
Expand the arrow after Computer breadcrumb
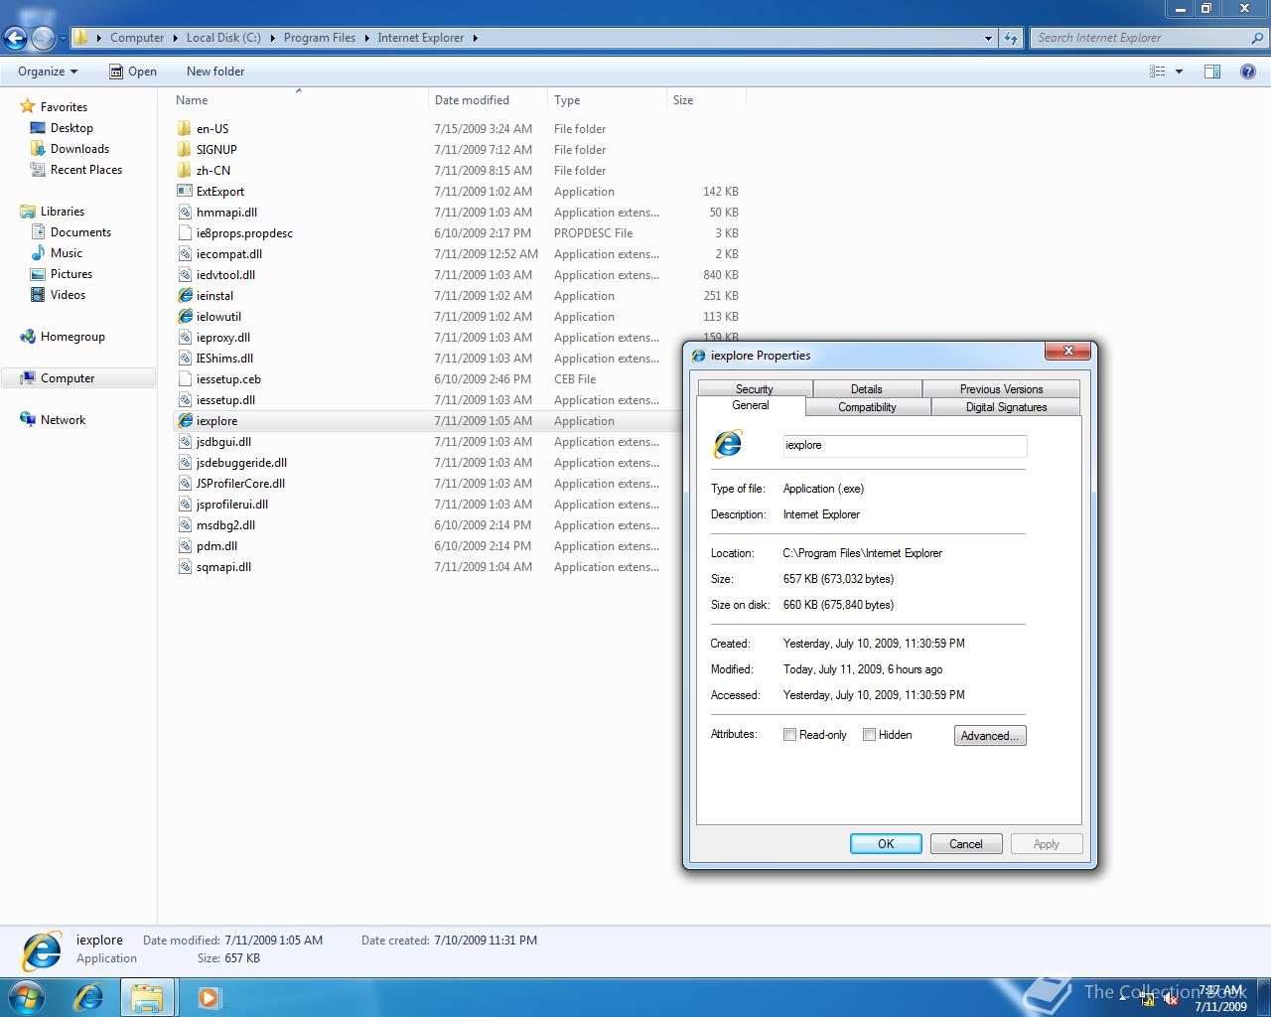click(x=175, y=38)
